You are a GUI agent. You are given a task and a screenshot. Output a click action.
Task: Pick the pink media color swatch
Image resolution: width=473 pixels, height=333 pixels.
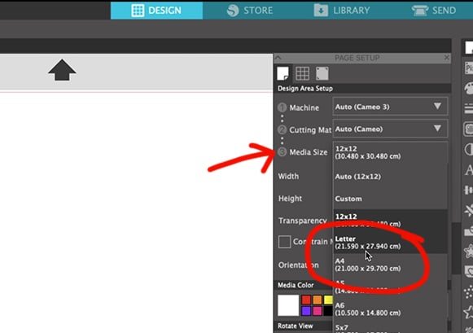317,311
